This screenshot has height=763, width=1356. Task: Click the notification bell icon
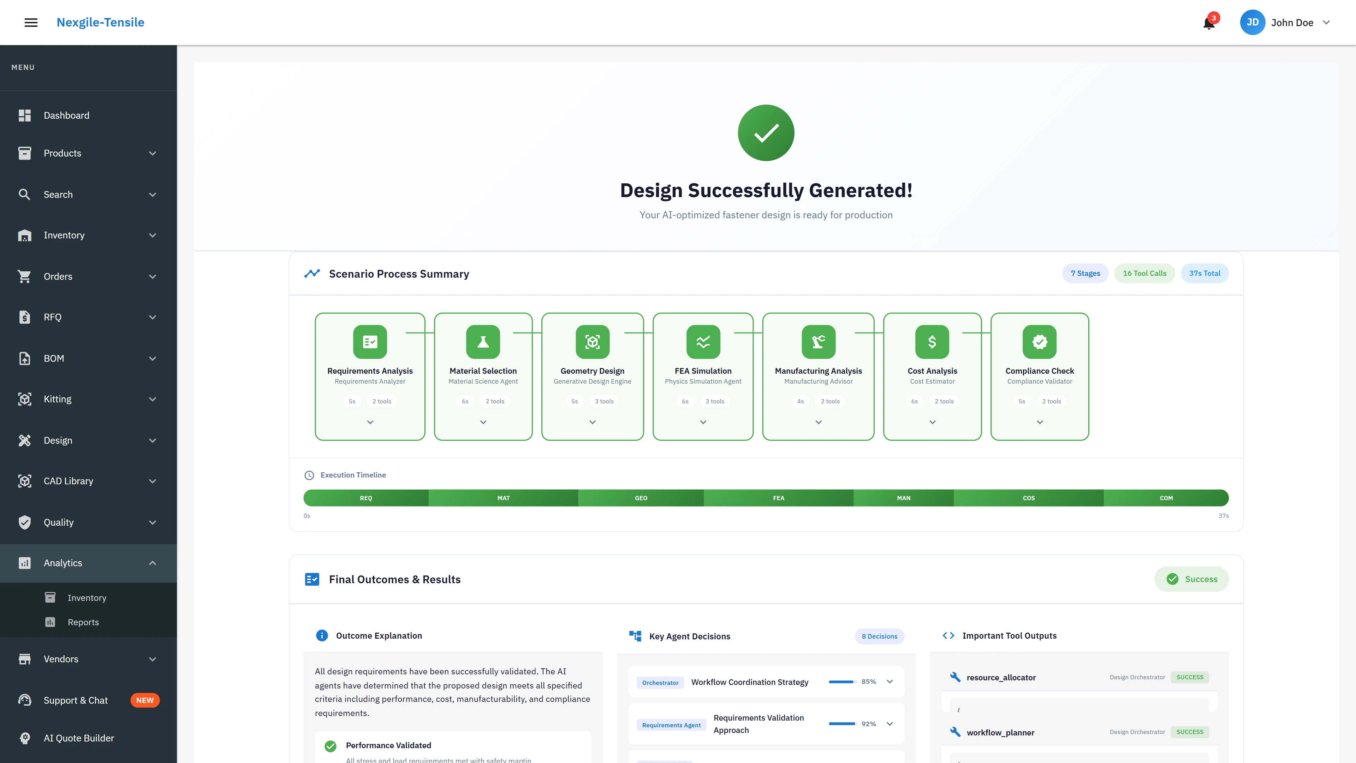pos(1209,23)
